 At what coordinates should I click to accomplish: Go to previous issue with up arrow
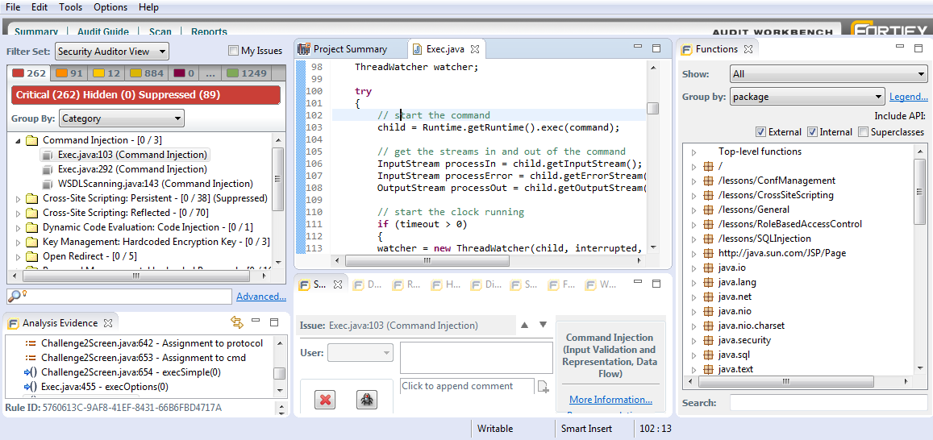[x=524, y=325]
